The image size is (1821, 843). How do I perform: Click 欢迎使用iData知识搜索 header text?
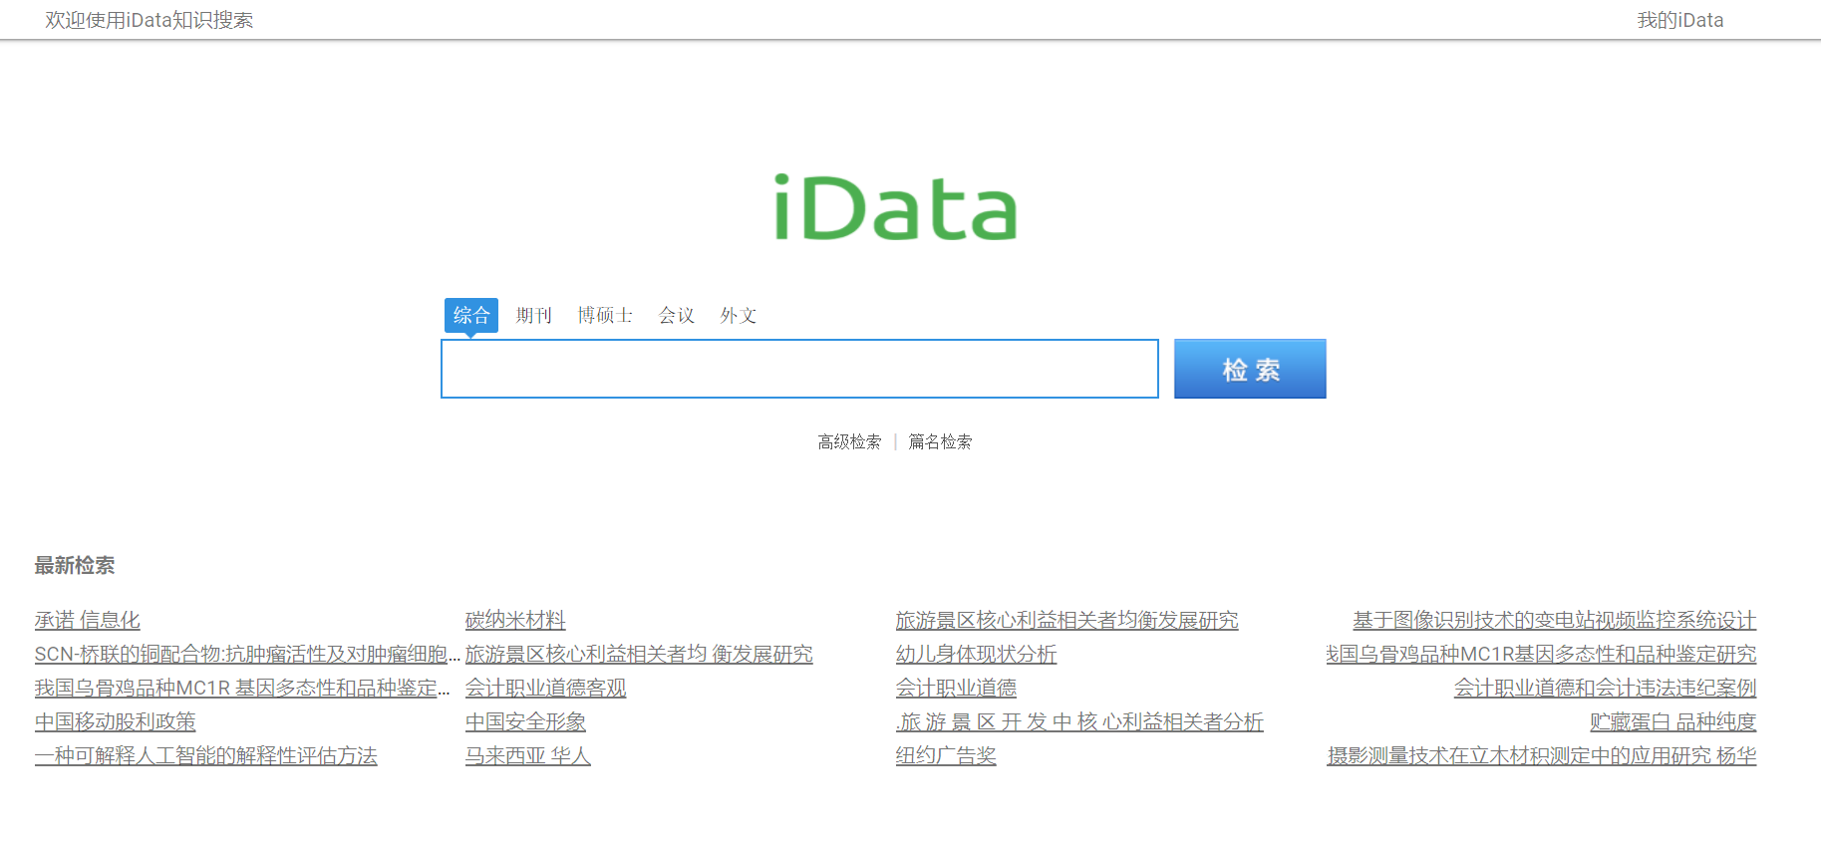(150, 20)
